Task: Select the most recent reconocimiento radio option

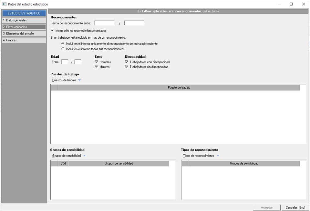Action: pos(63,43)
